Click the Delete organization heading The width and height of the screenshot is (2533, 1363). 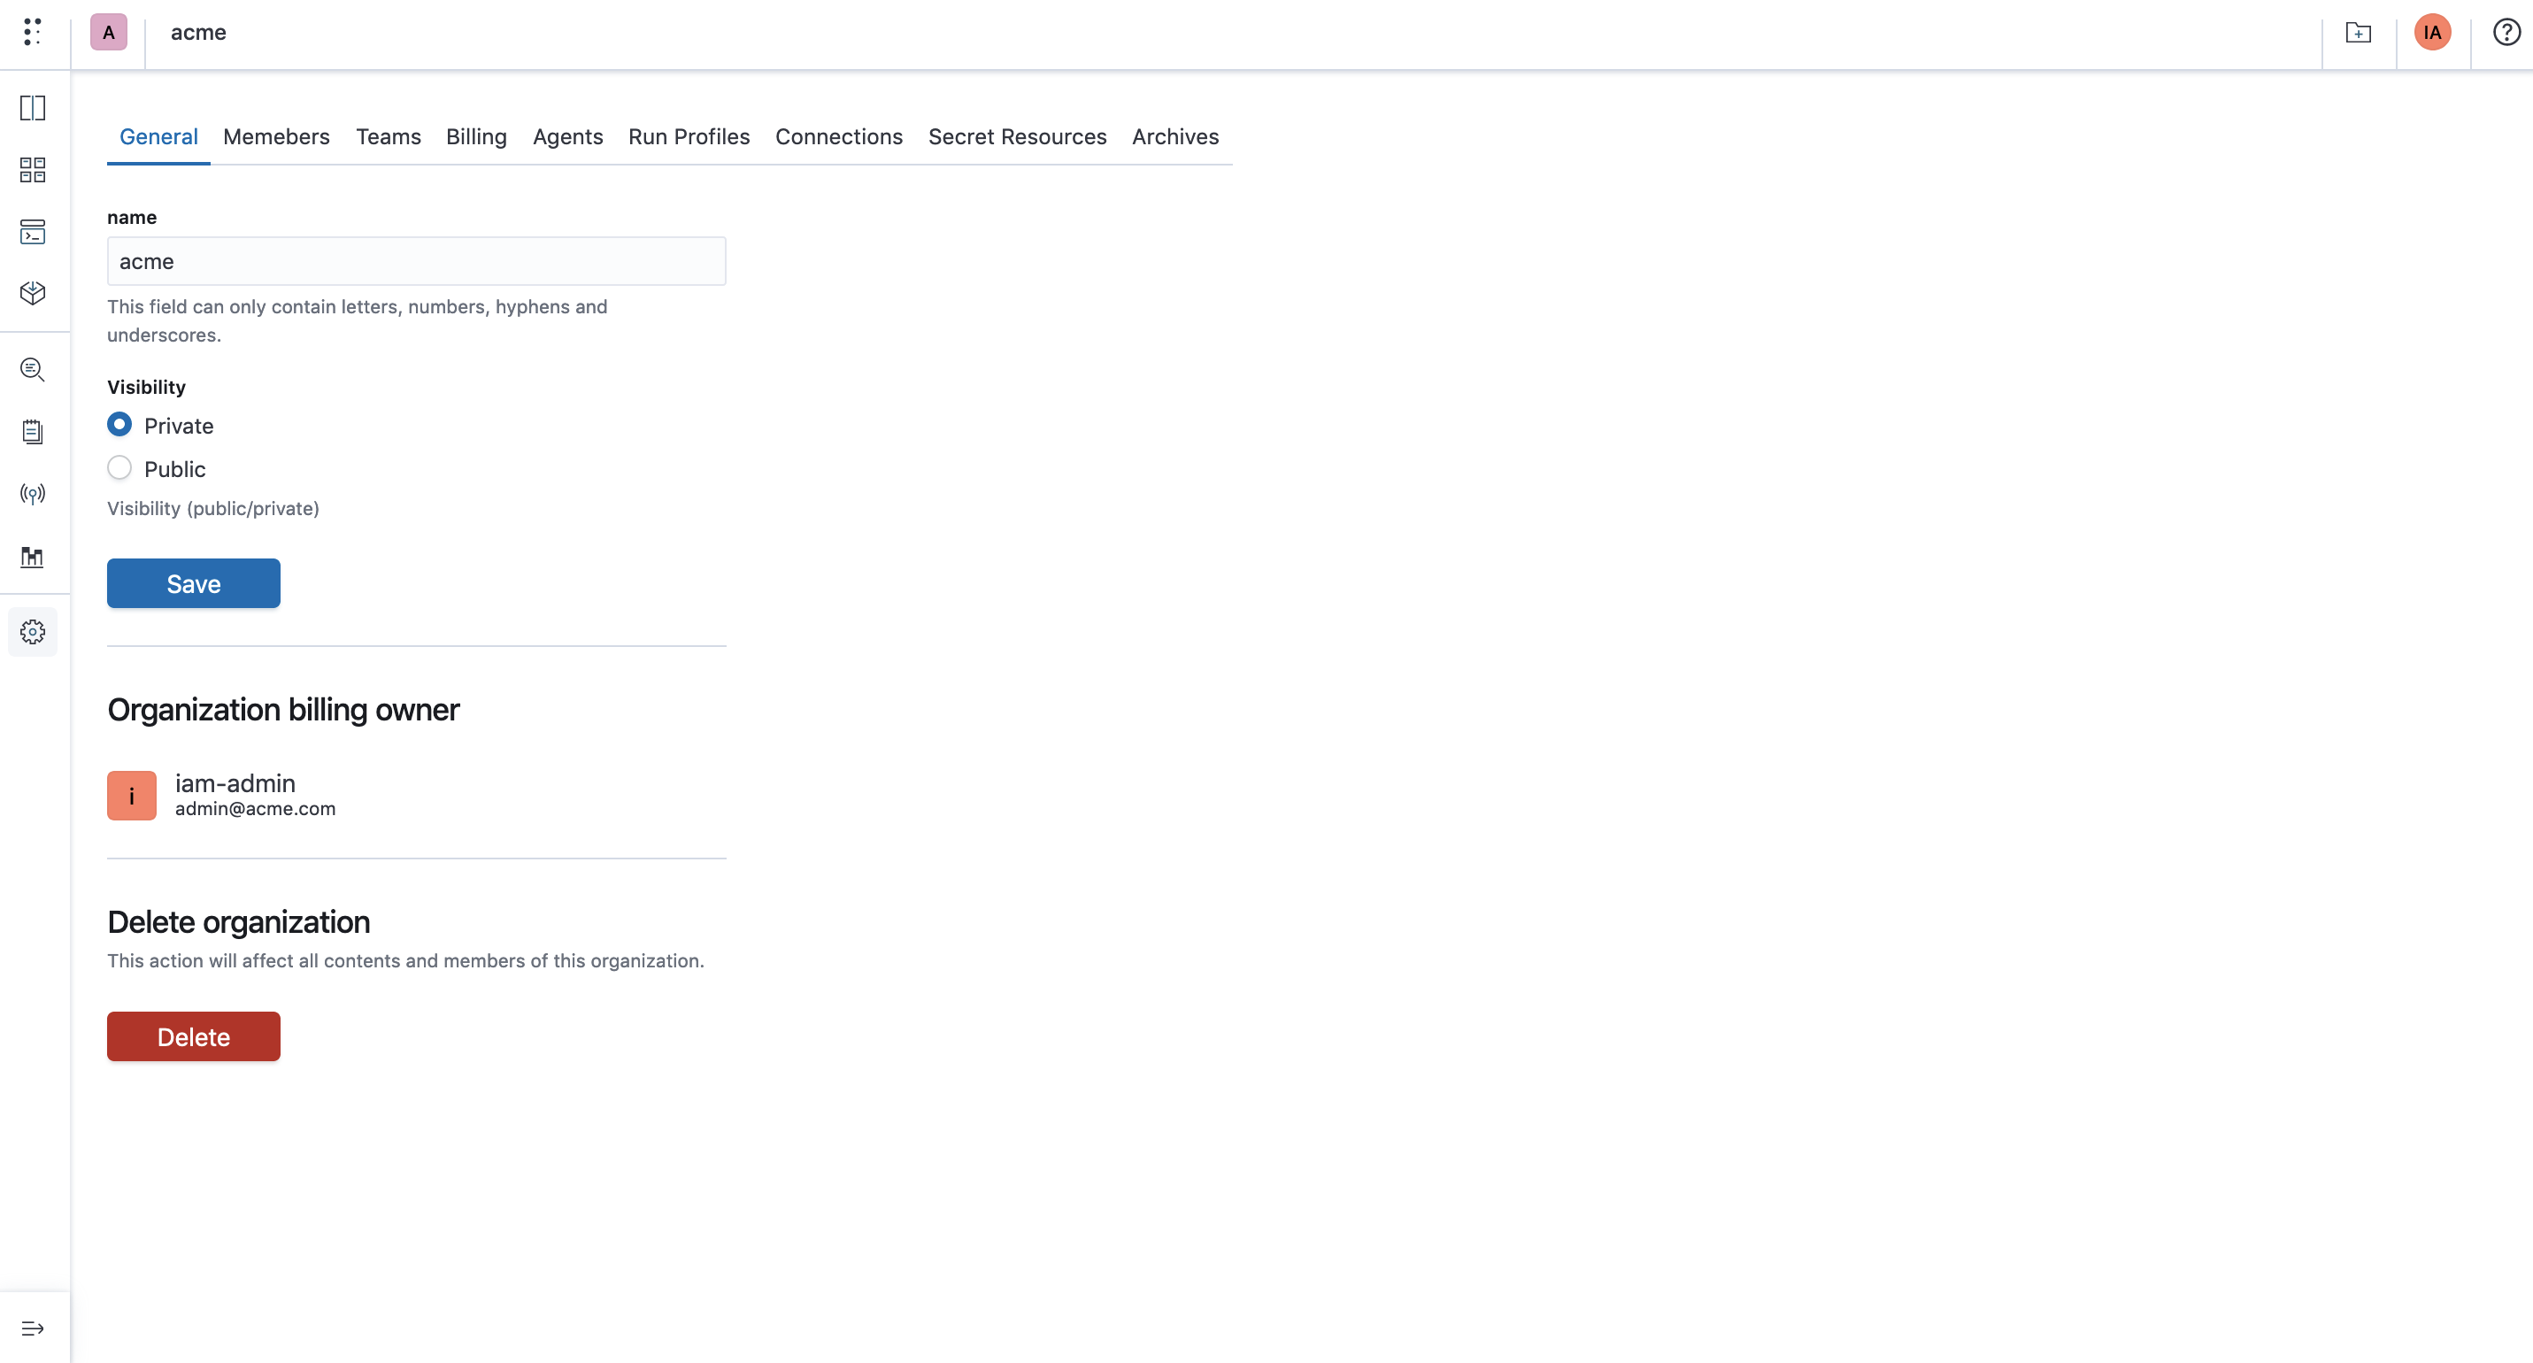[x=239, y=921]
